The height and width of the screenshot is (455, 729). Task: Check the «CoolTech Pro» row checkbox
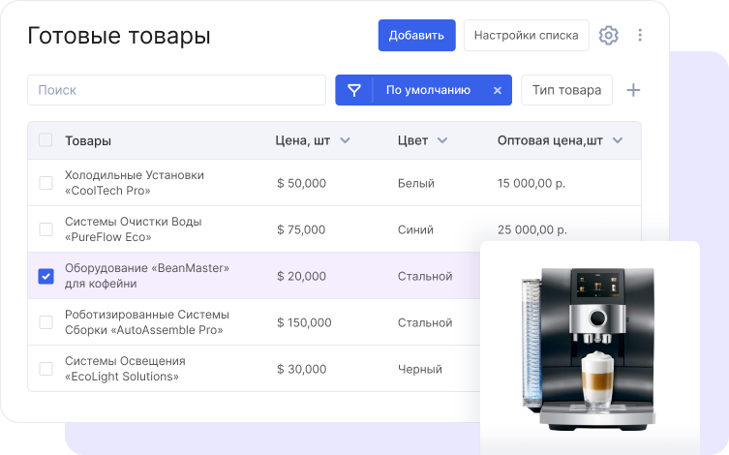[46, 183]
